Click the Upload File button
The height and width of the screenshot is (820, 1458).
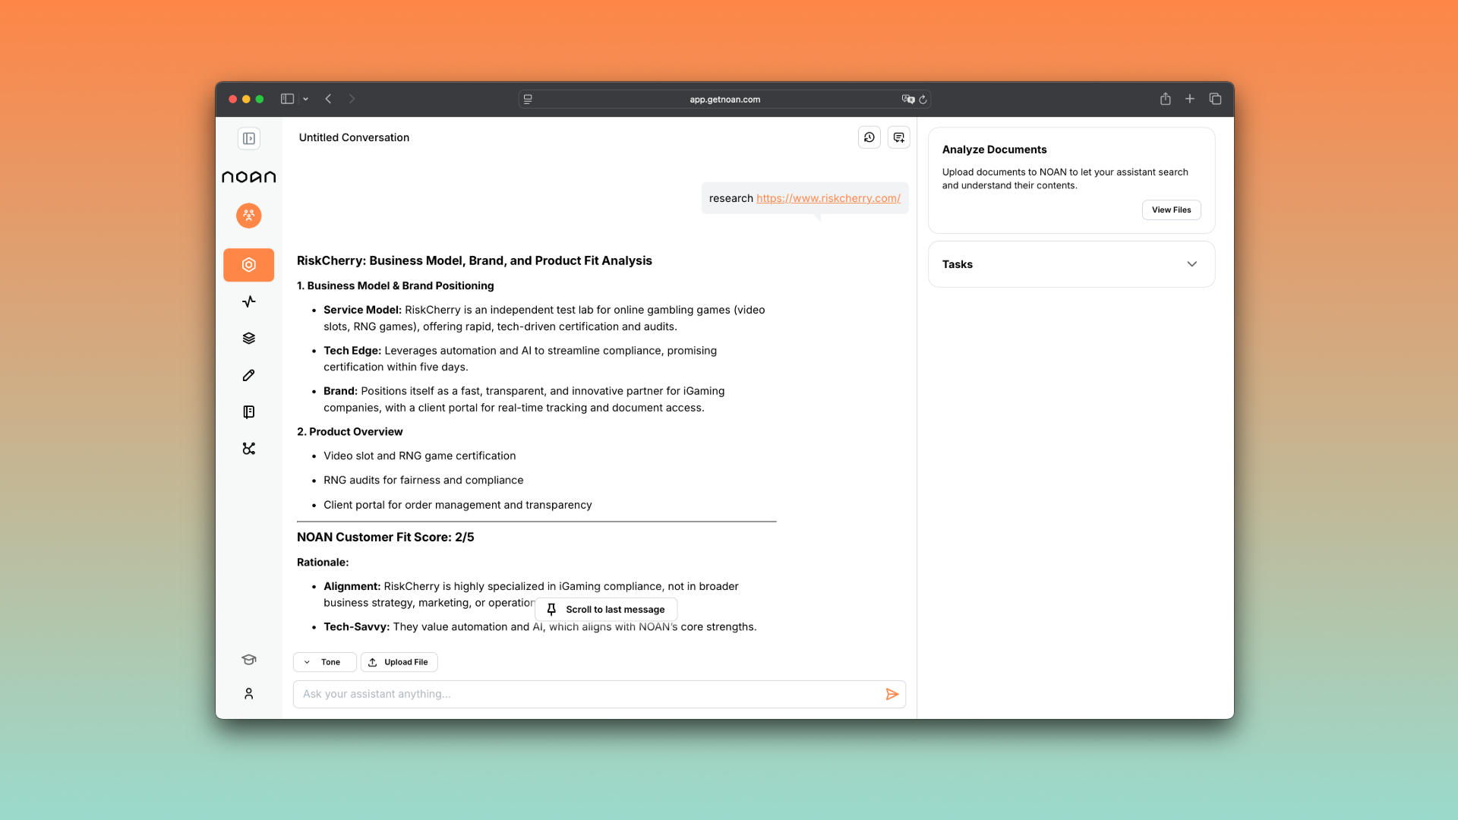pyautogui.click(x=399, y=662)
